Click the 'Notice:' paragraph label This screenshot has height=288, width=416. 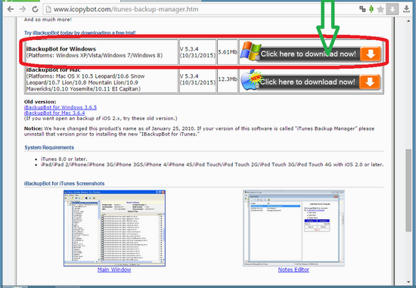33,129
